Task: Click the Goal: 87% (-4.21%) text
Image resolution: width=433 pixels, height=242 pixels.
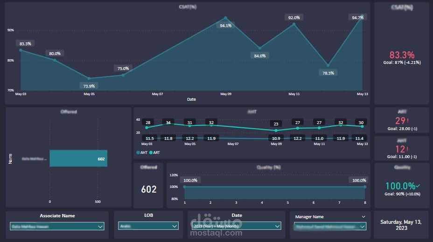Action: [402, 62]
